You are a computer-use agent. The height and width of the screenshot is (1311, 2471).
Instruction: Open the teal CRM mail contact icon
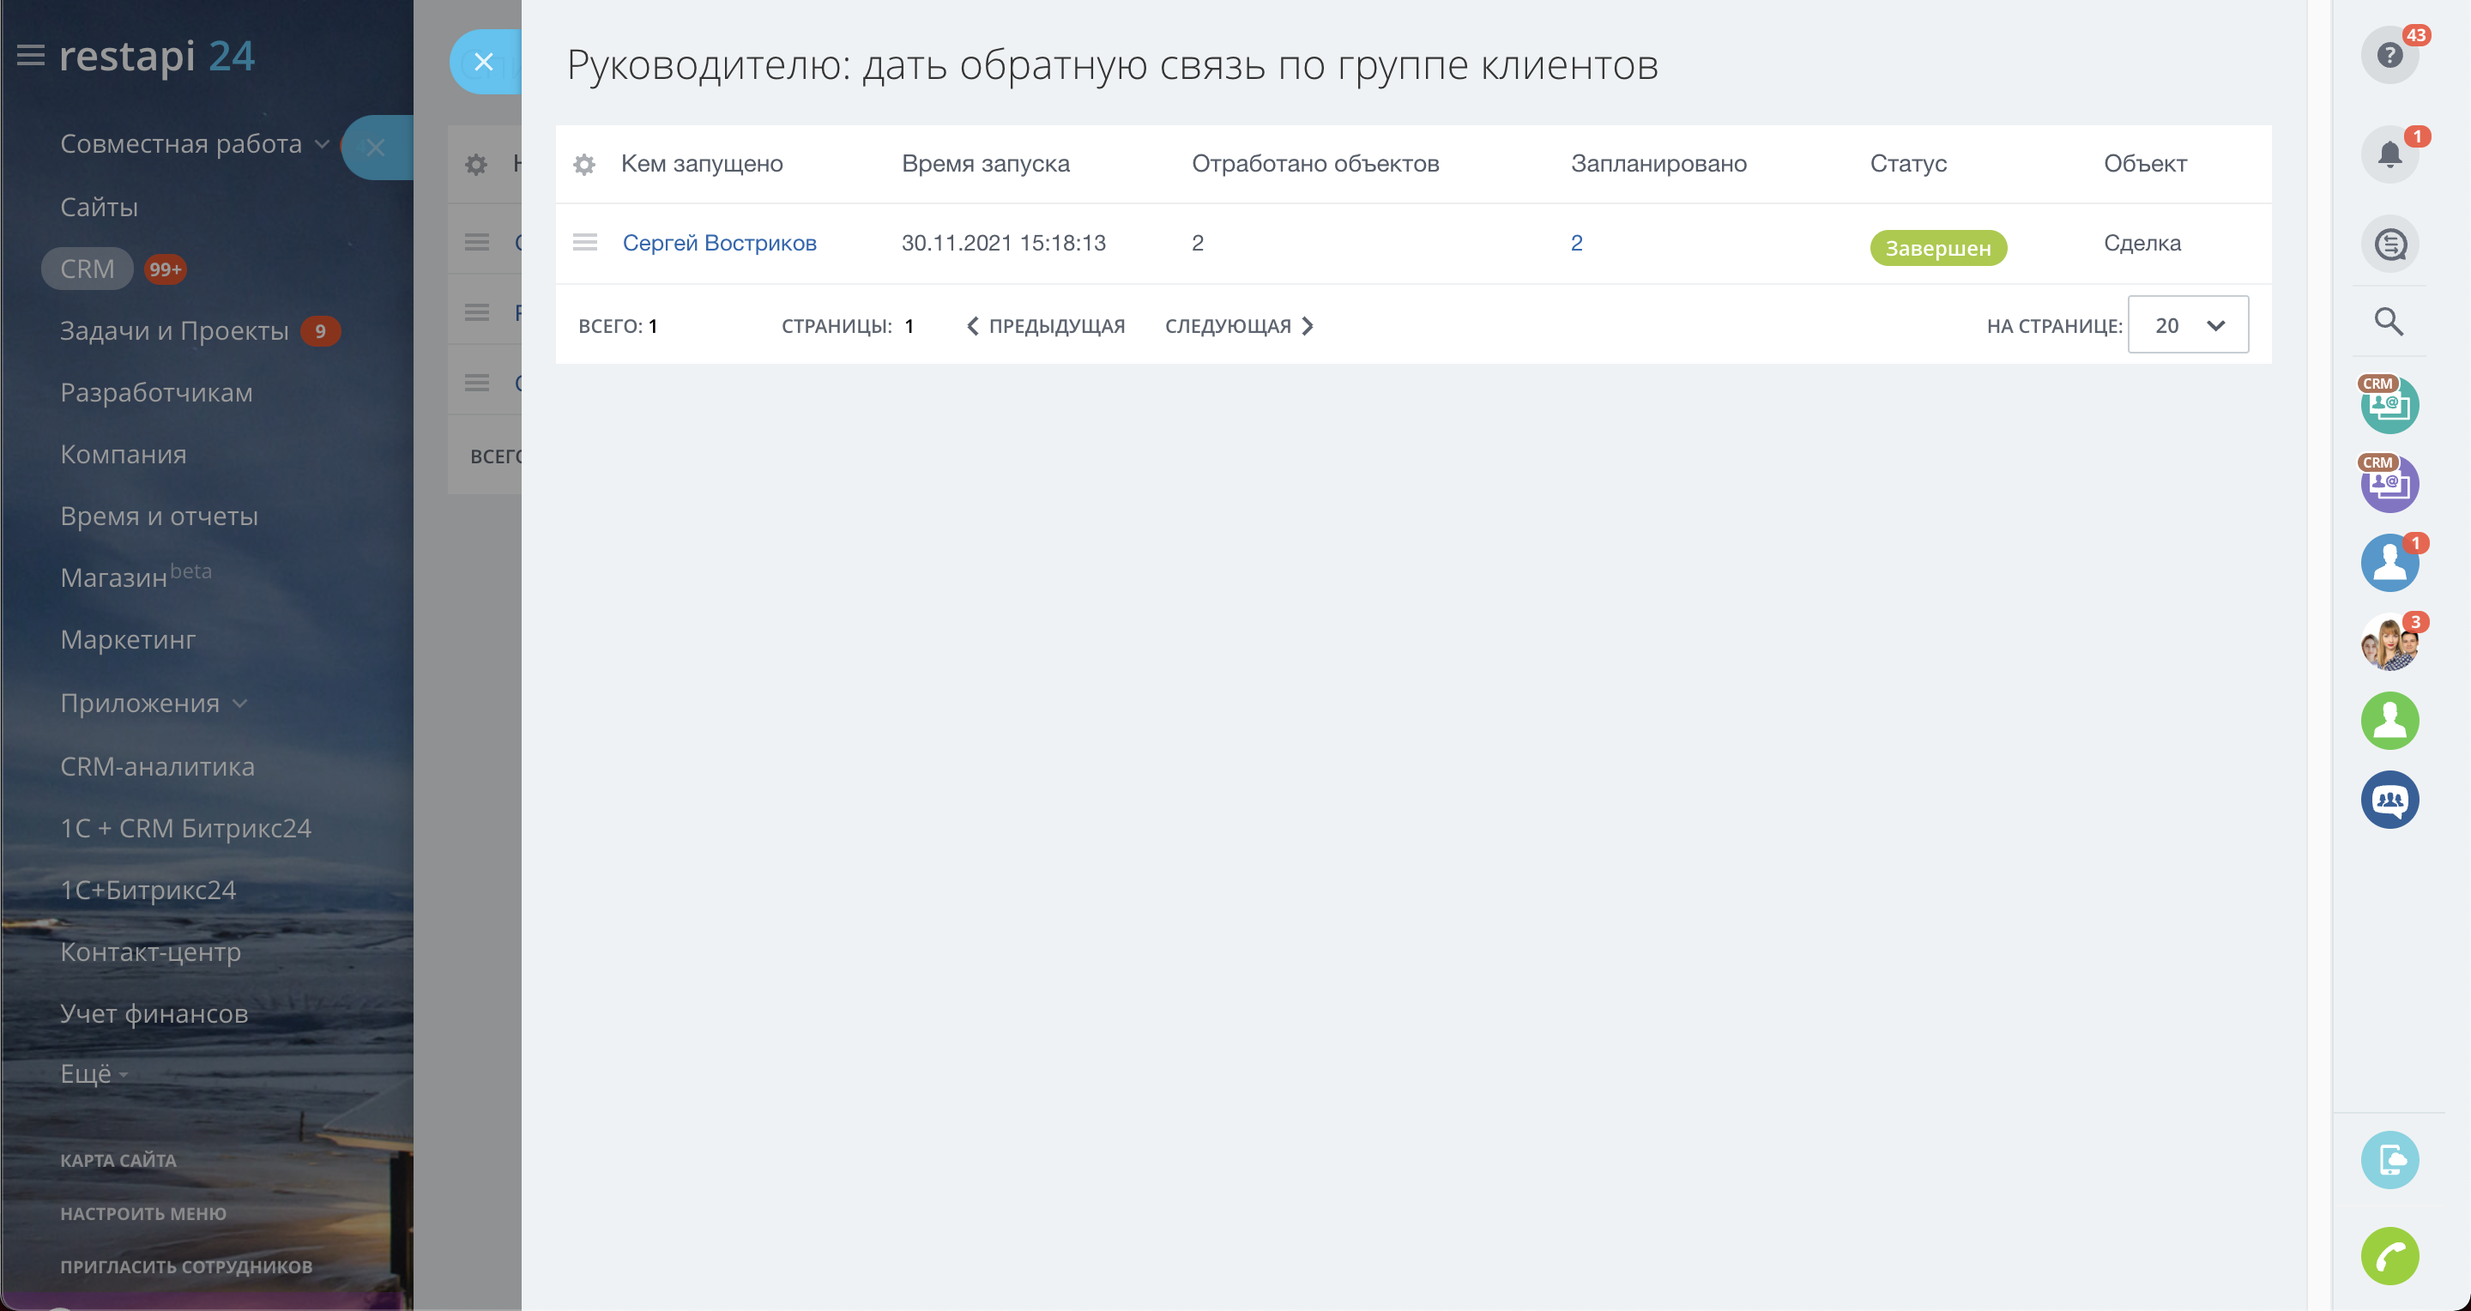[x=2389, y=405]
